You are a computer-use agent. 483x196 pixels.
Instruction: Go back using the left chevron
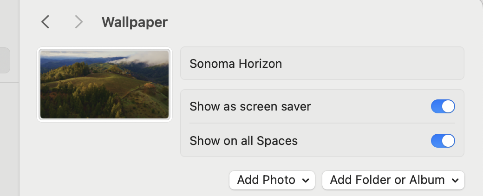(x=45, y=22)
